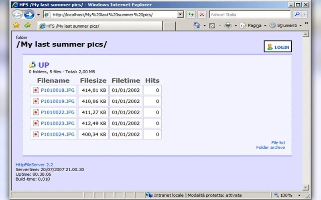The height and width of the screenshot is (200, 321).
Task: Click the Hits column header
Action: [x=152, y=80]
